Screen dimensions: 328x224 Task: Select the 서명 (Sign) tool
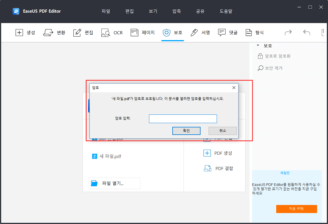[200, 33]
